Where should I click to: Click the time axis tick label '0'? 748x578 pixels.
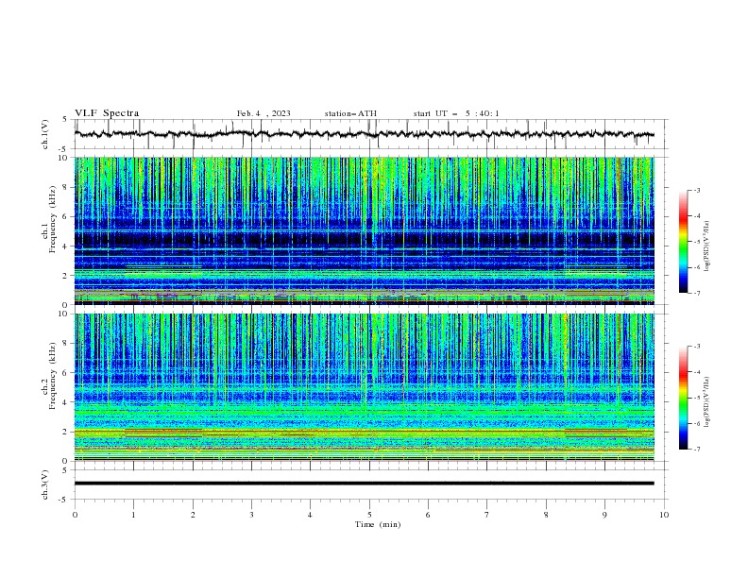pos(75,515)
